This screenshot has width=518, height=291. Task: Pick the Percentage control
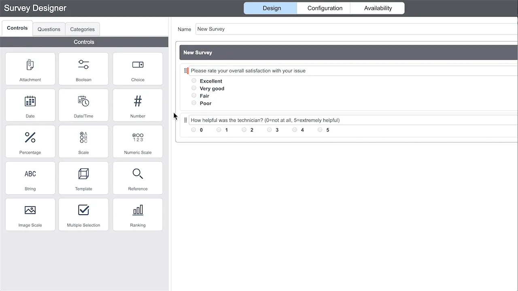pyautogui.click(x=30, y=141)
